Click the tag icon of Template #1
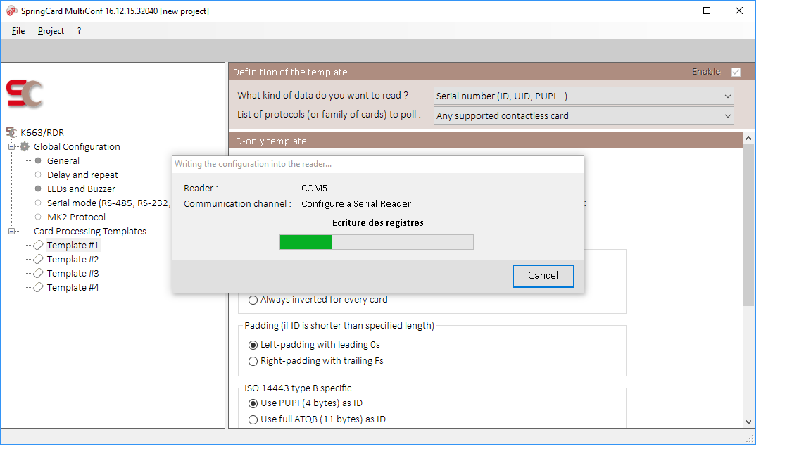The image size is (811, 456). [38, 245]
